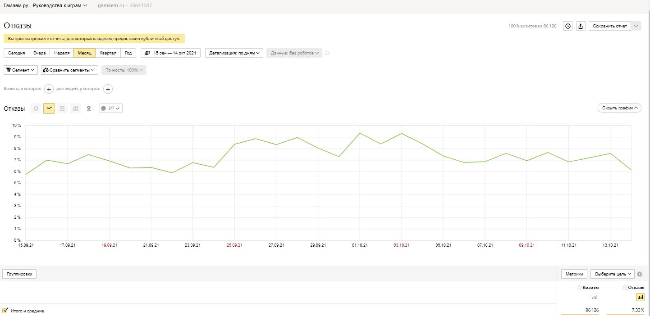Viewport: 650px width, 316px height.
Task: Open the Детализация: по дням dropdown
Action: 234,53
